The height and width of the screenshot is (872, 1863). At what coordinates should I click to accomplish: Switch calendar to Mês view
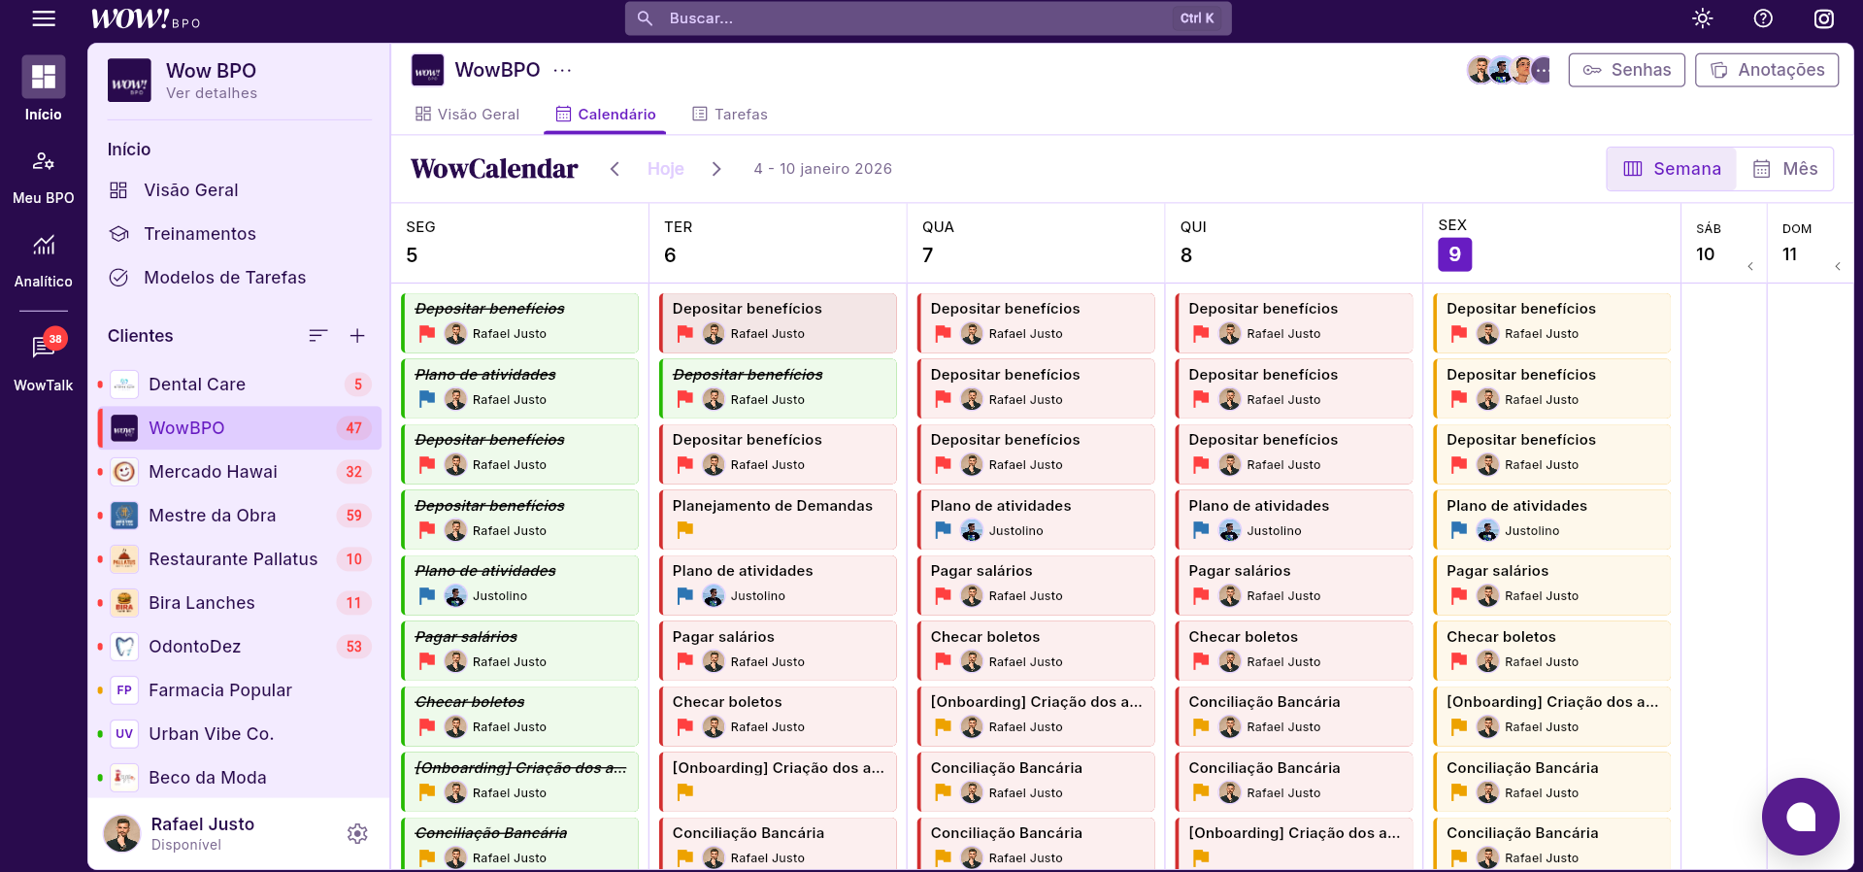coord(1785,169)
